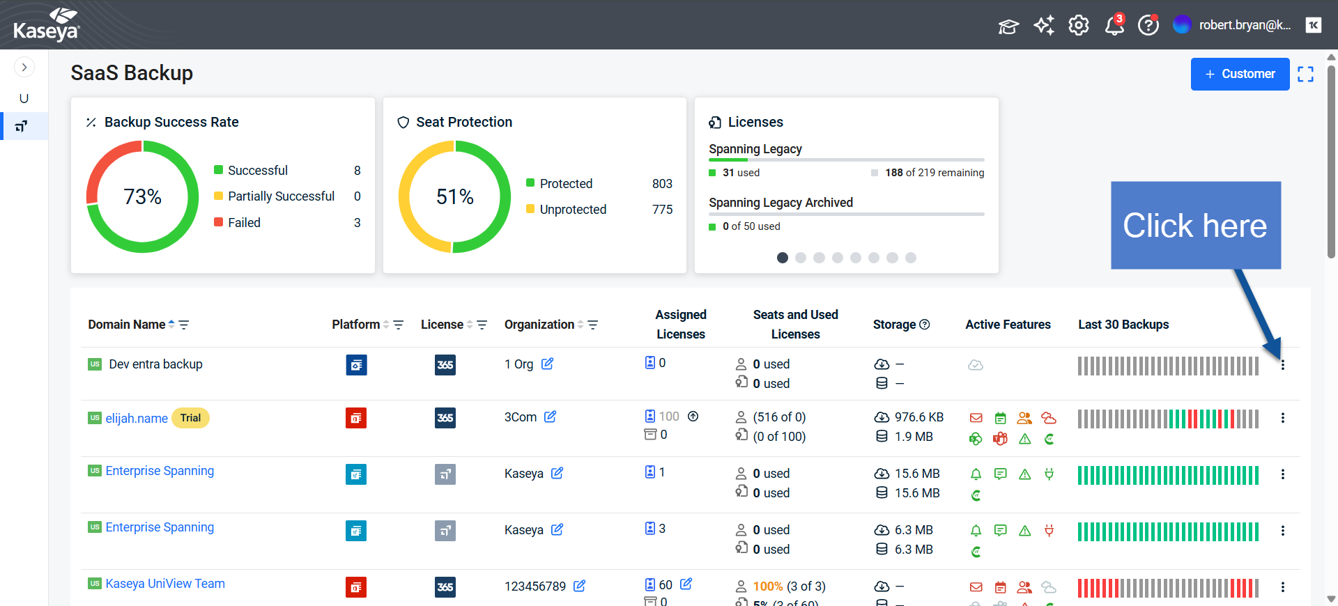Toggle fullscreen view icon

click(x=1305, y=74)
